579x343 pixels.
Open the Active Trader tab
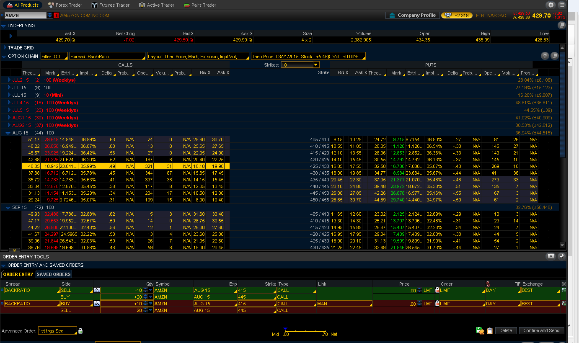[156, 5]
